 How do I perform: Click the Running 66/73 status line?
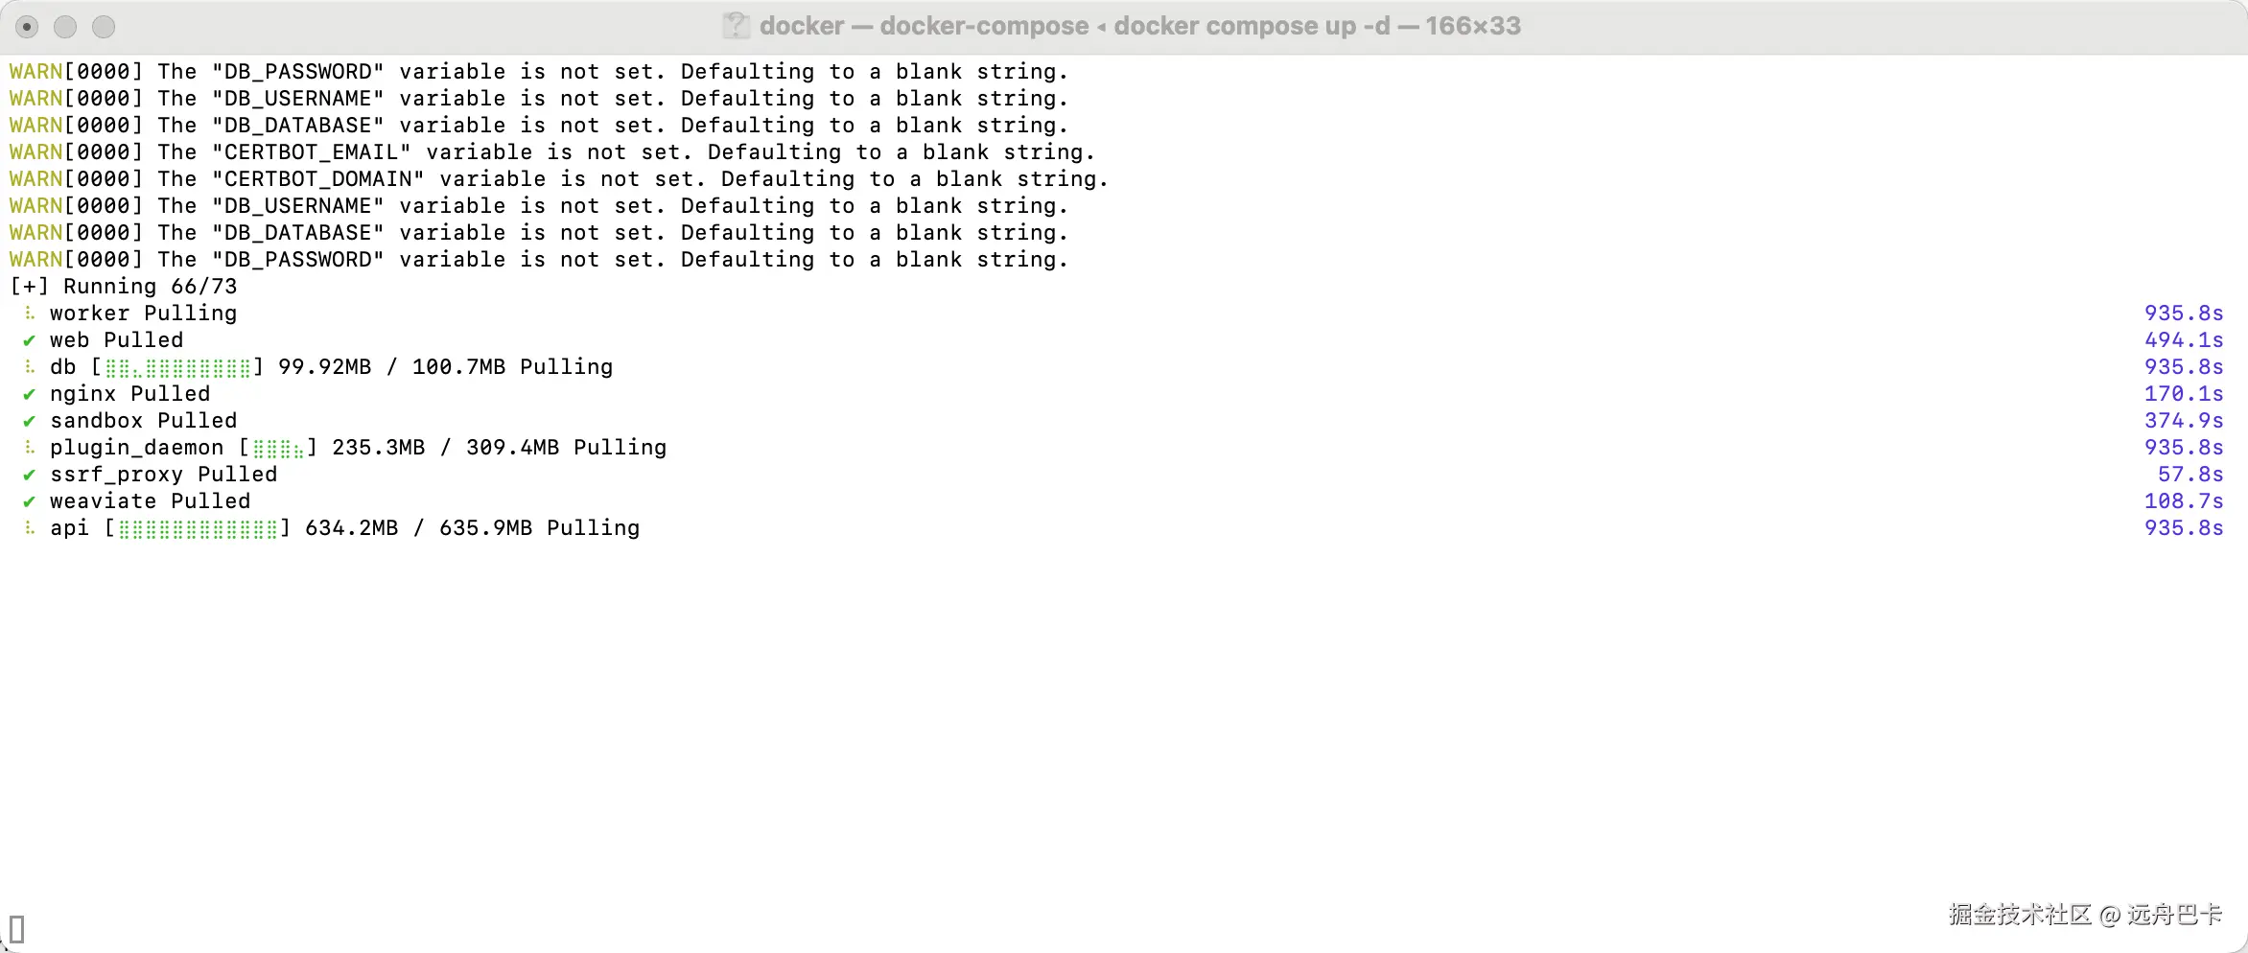(x=123, y=287)
